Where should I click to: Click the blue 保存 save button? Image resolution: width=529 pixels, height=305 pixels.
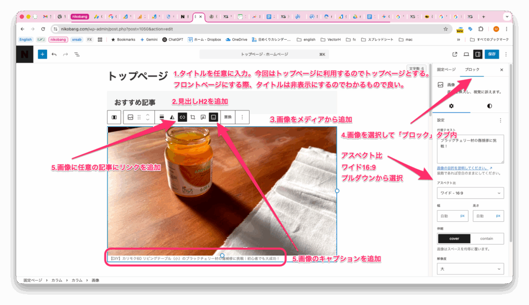(493, 54)
